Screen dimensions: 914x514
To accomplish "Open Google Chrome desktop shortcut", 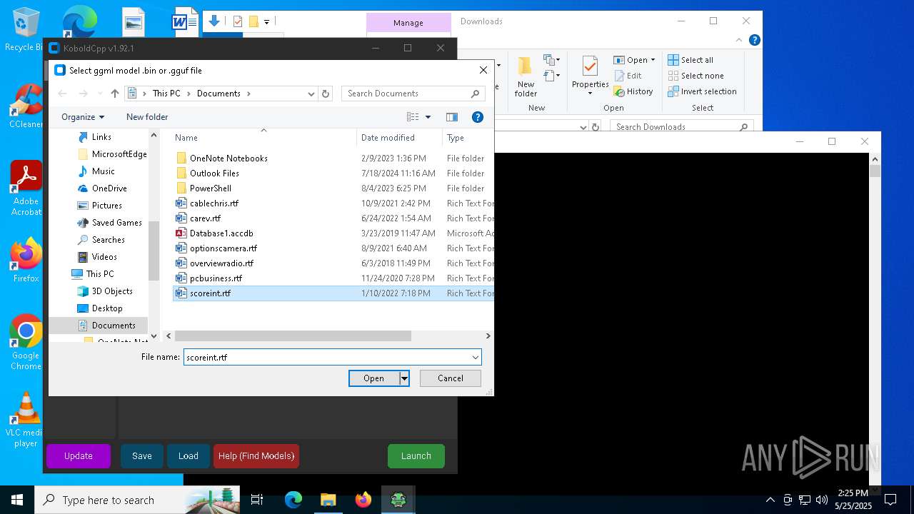I will pos(26,343).
